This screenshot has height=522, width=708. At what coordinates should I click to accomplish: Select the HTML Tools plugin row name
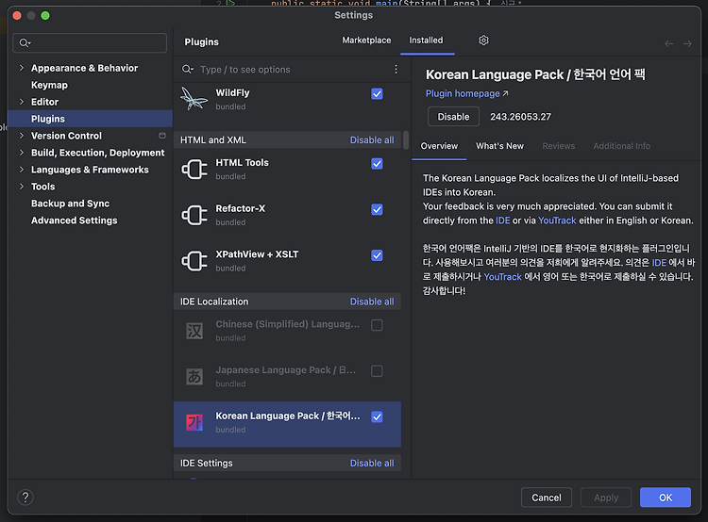(x=242, y=163)
